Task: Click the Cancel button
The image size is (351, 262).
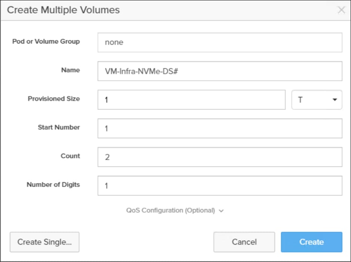Action: coord(244,242)
